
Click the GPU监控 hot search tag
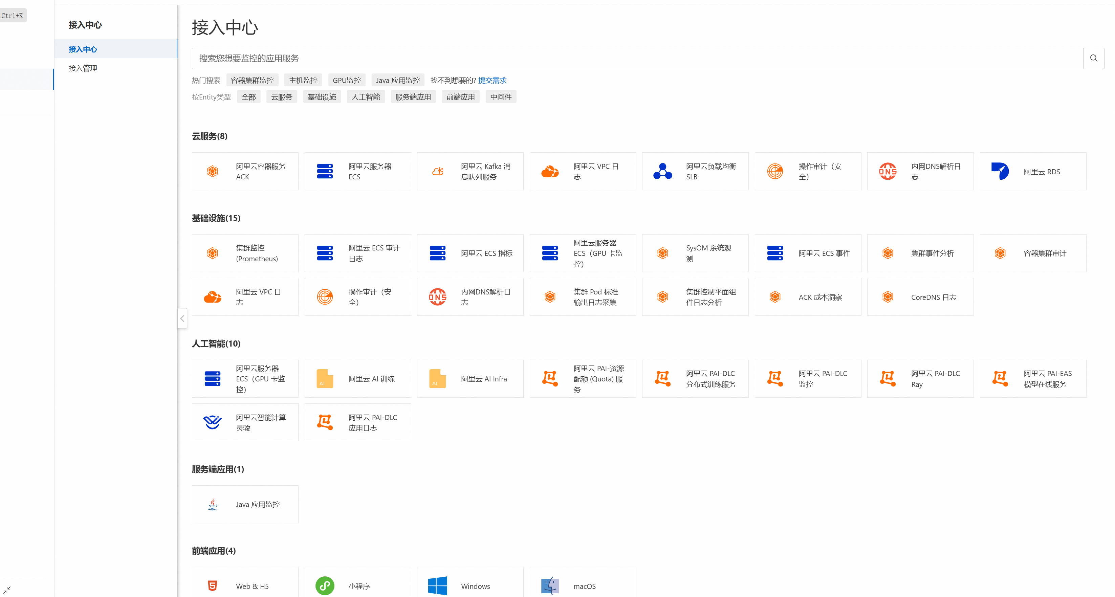pyautogui.click(x=347, y=80)
